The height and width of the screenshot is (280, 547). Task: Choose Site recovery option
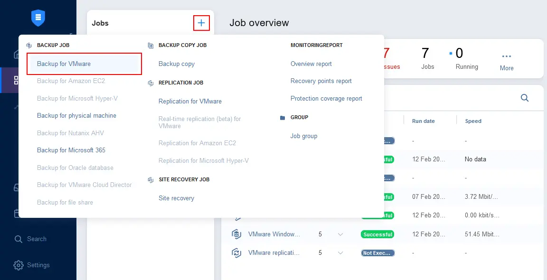pyautogui.click(x=176, y=198)
